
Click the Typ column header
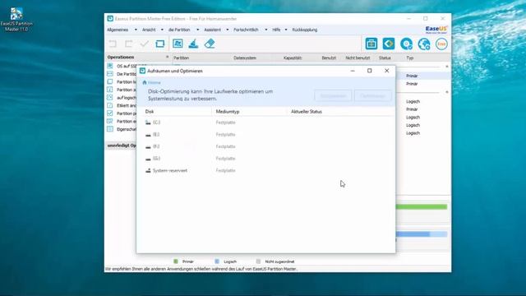tap(409, 58)
